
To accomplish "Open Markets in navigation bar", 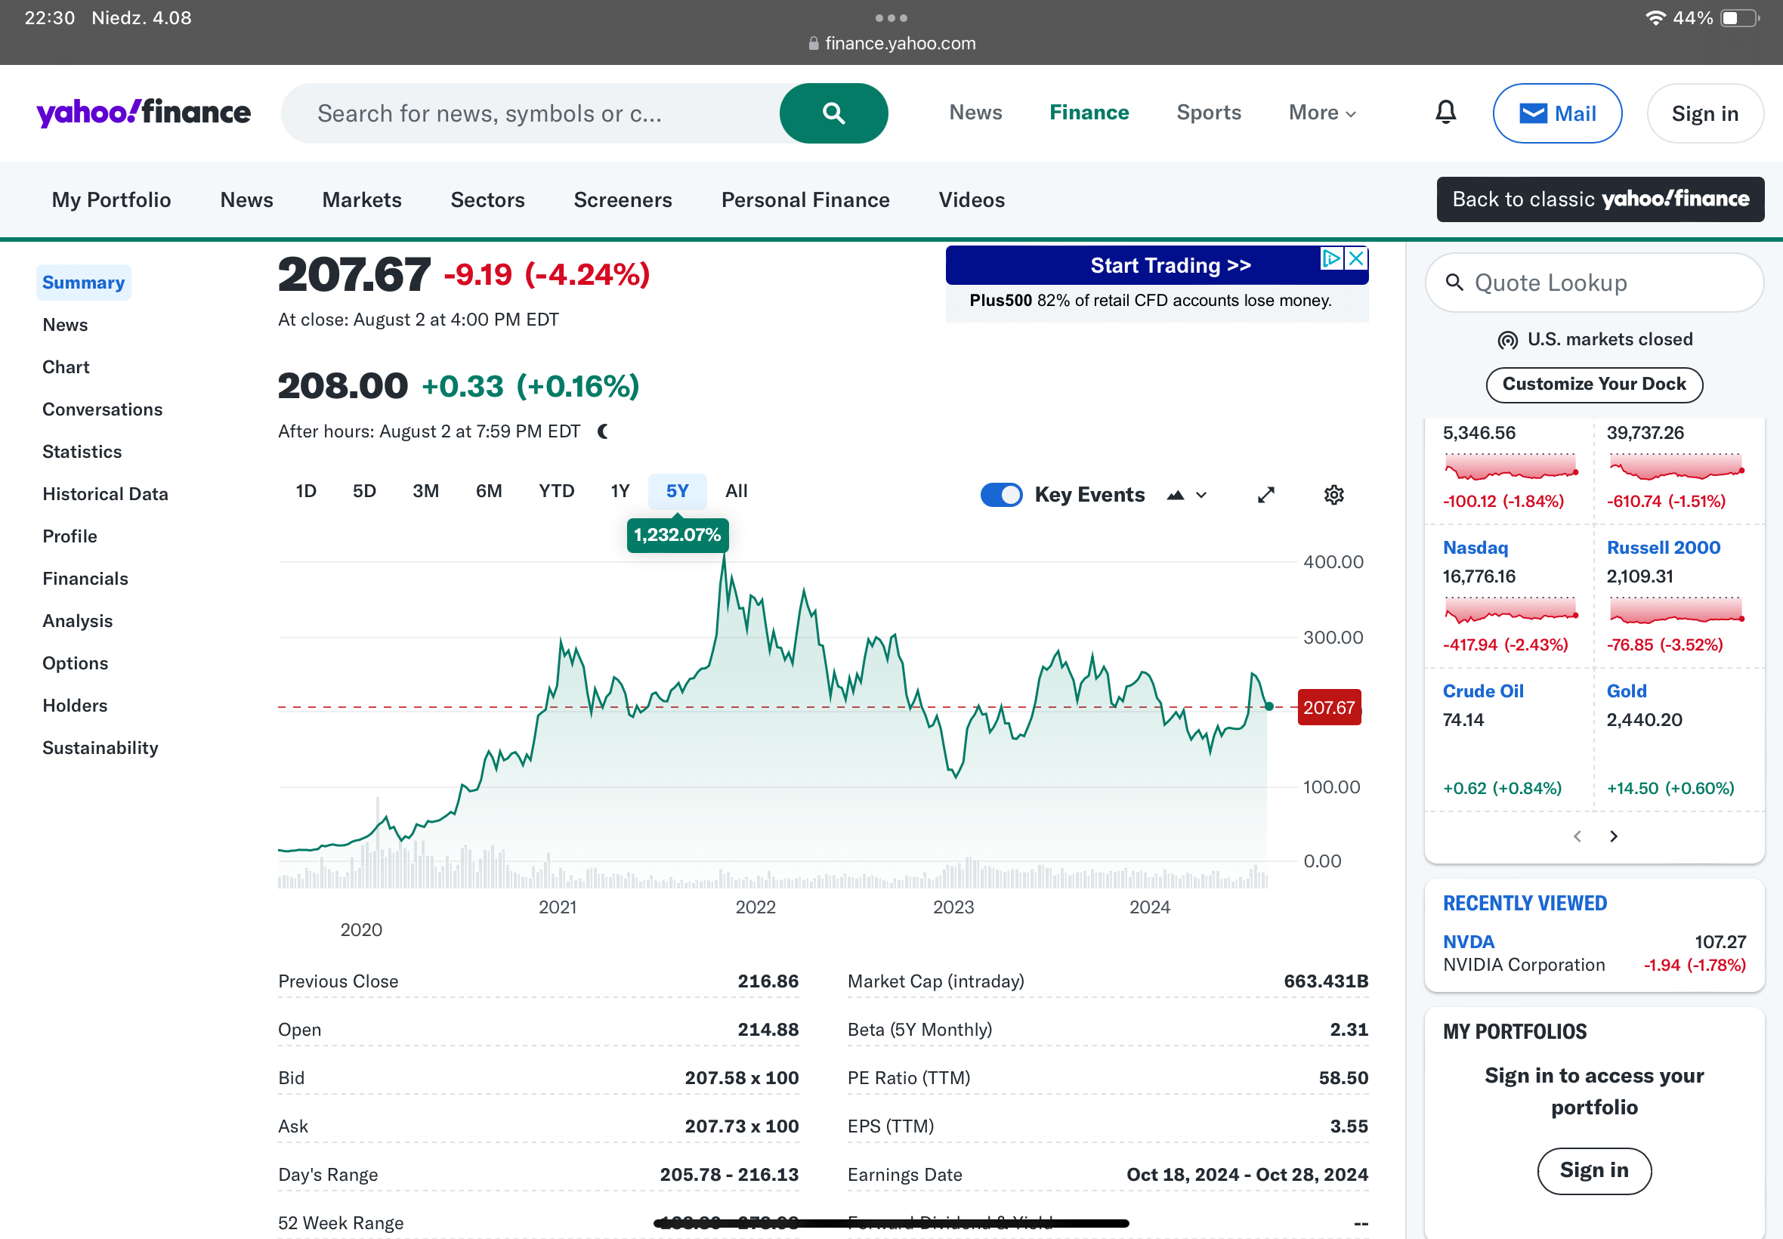I will click(362, 199).
